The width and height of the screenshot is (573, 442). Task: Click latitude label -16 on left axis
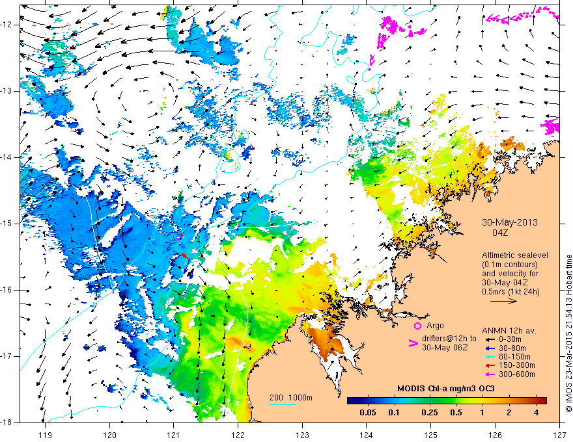(x=7, y=290)
